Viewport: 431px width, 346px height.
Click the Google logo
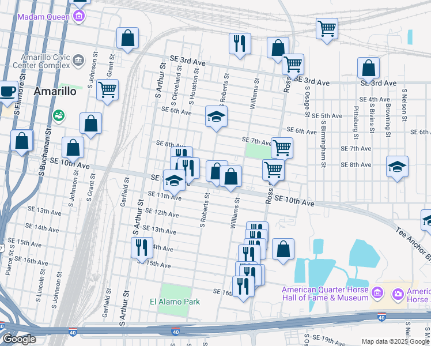point(18,339)
